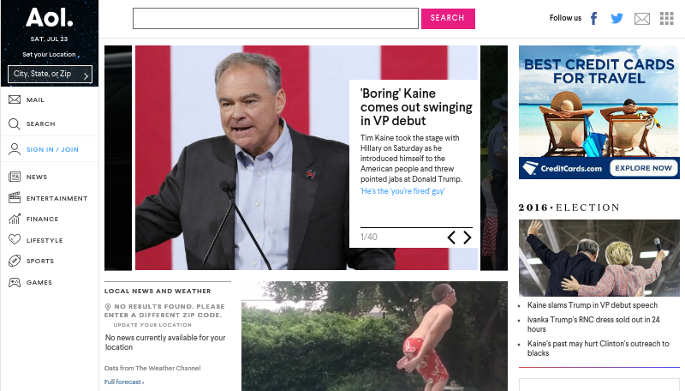Open the News section
685x391 pixels.
click(37, 177)
